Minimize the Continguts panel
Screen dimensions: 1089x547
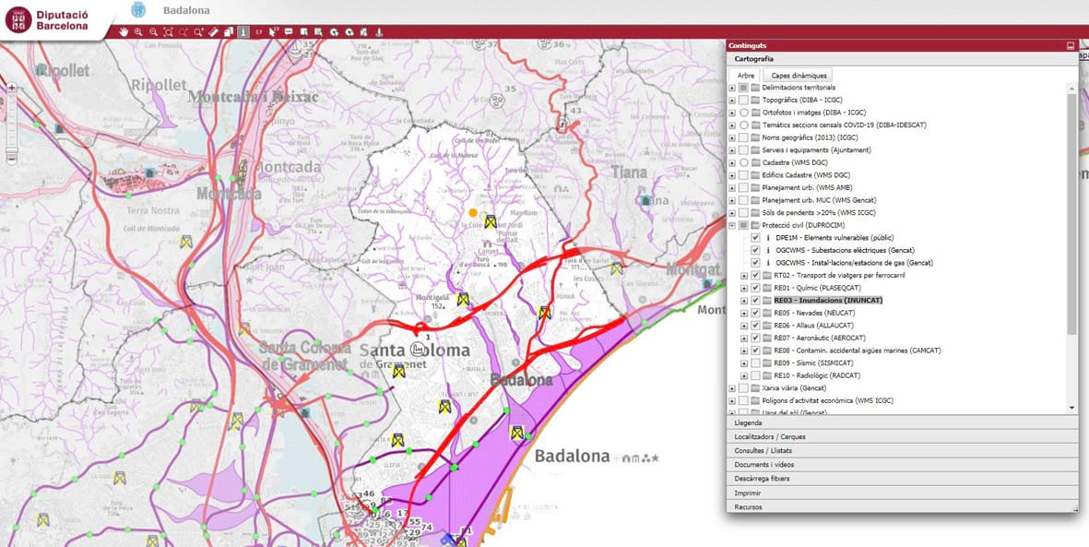pos(1070,45)
